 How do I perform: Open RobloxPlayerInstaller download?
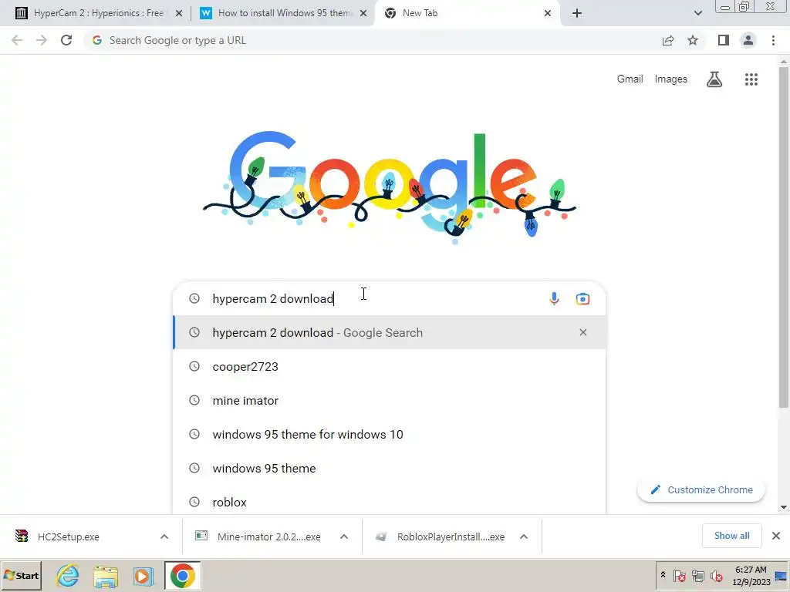[451, 536]
